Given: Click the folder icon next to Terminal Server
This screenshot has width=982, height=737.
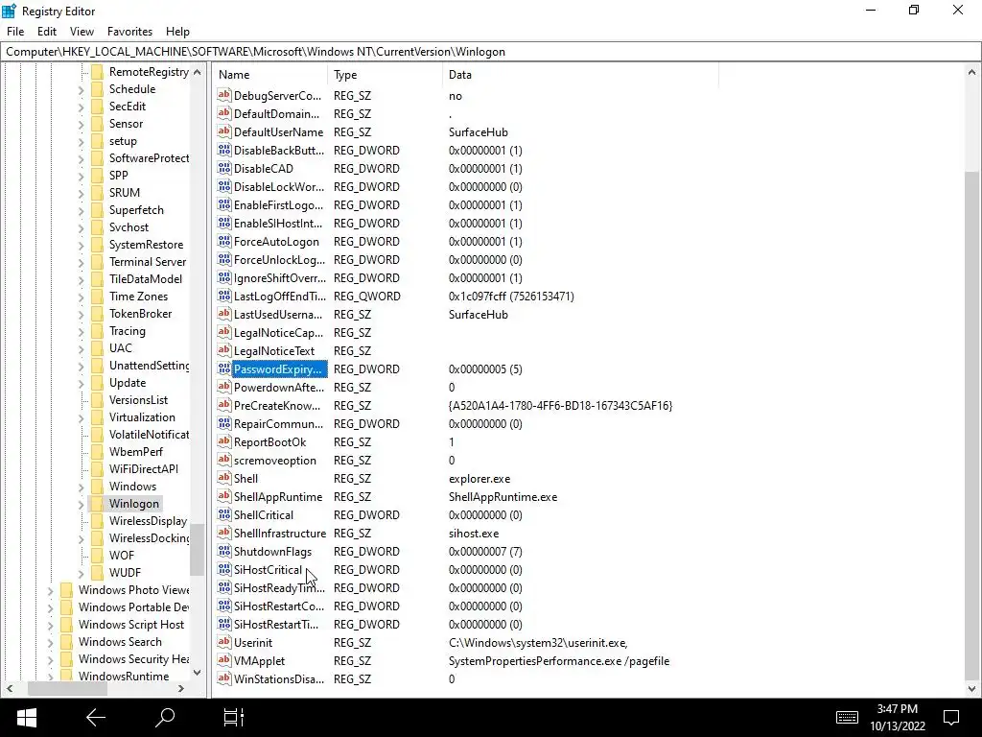Looking at the screenshot, I should pos(97,261).
